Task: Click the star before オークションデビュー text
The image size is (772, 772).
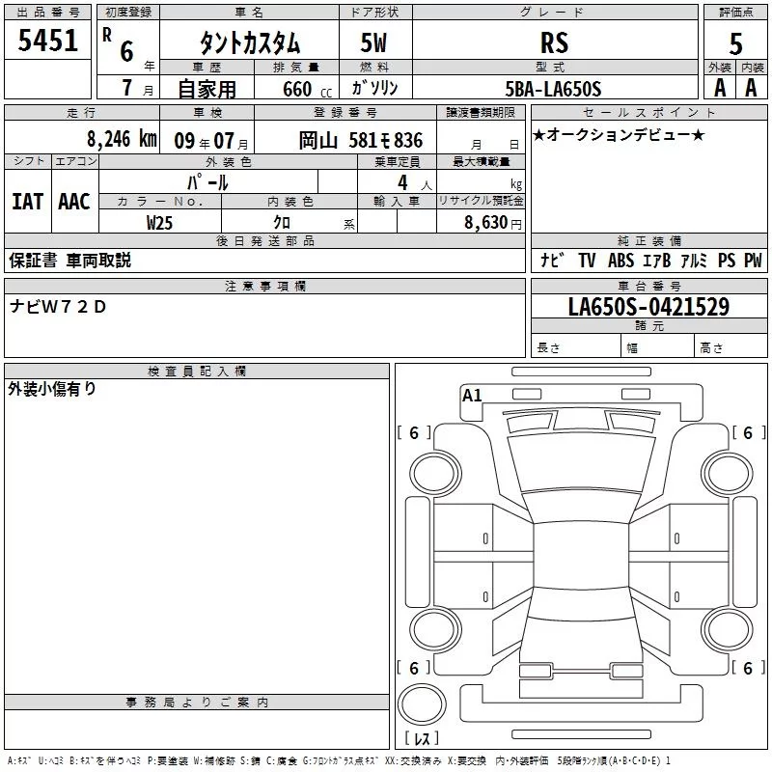Action: pos(539,134)
